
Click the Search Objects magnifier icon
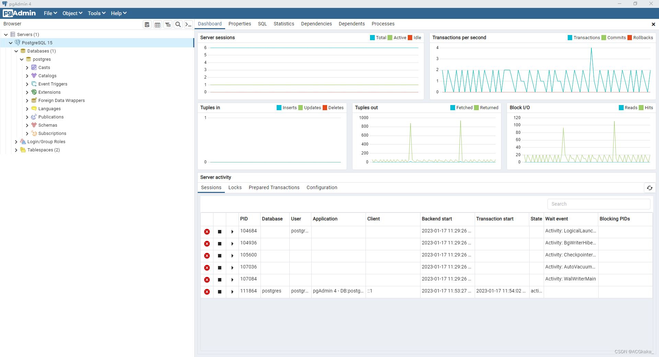tap(178, 24)
